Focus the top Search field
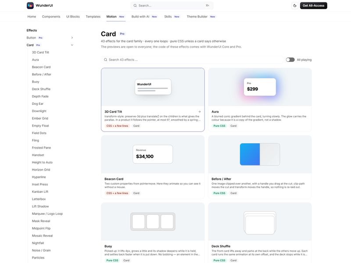Screen dimensions: 351x263 click(172, 6)
